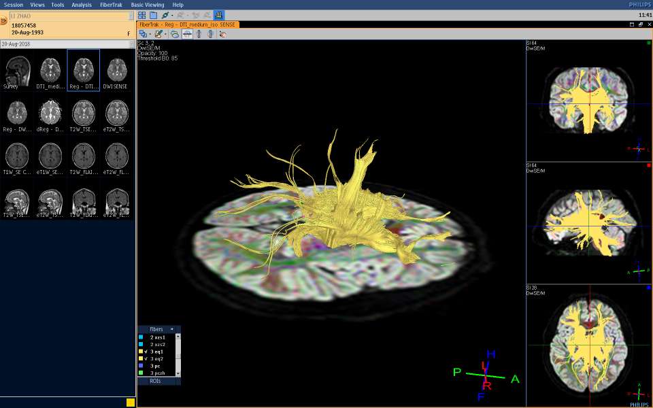Screen dimensions: 653x408
Task: Click the Fibers list scrollbar down arrow
Action: [x=178, y=374]
